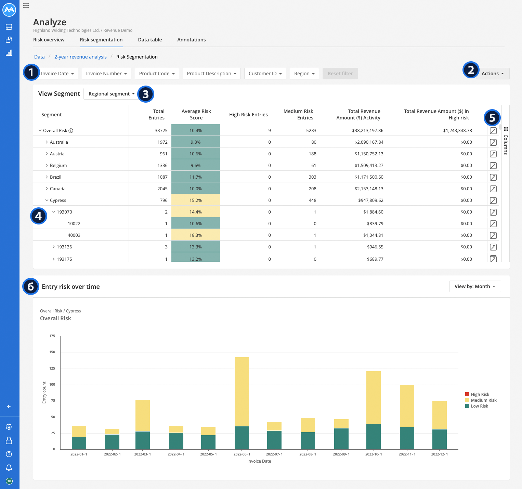522x489 pixels.
Task: Open the analytics bar chart sidebar icon
Action: 9,53
